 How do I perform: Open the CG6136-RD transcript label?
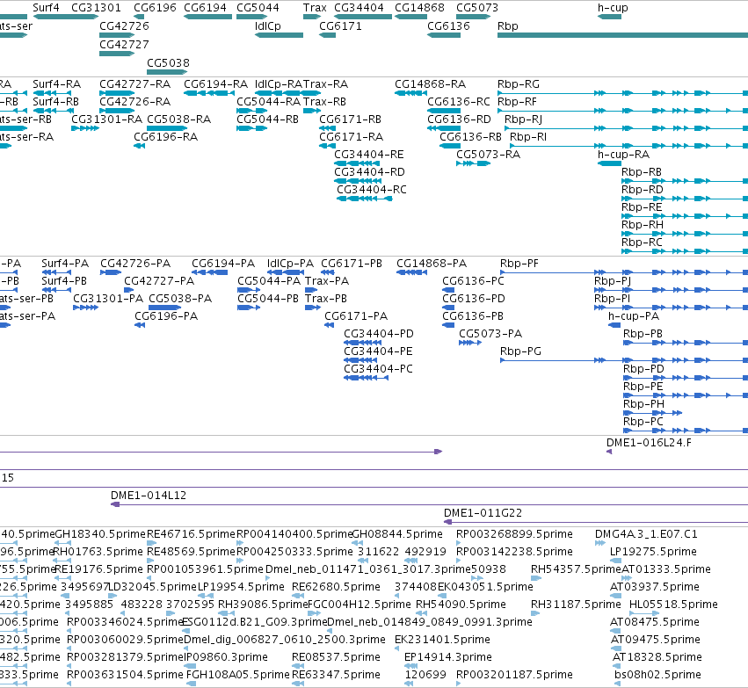[459, 119]
